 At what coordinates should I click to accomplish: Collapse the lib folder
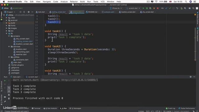7,34
